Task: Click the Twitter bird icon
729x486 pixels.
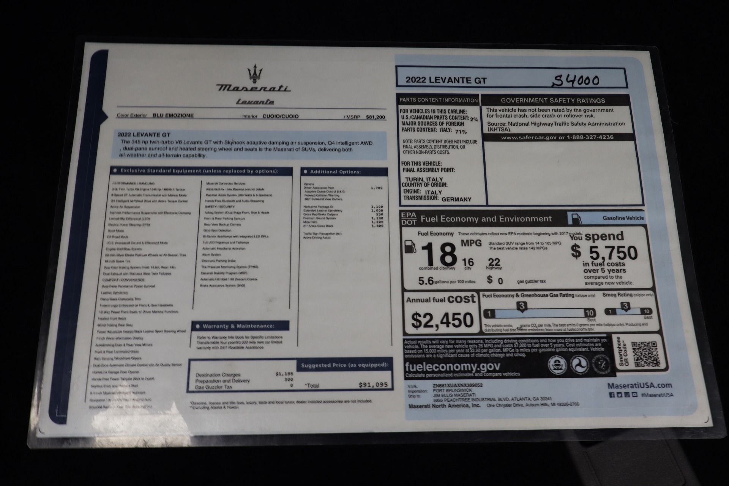Action: coord(619,395)
